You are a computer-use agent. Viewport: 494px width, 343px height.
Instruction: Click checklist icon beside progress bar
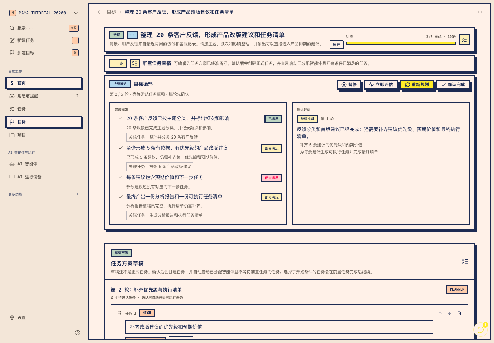pos(464,40)
